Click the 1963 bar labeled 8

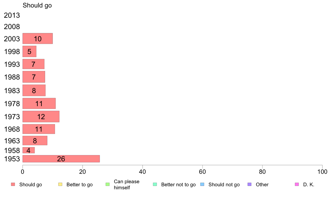click(x=35, y=141)
